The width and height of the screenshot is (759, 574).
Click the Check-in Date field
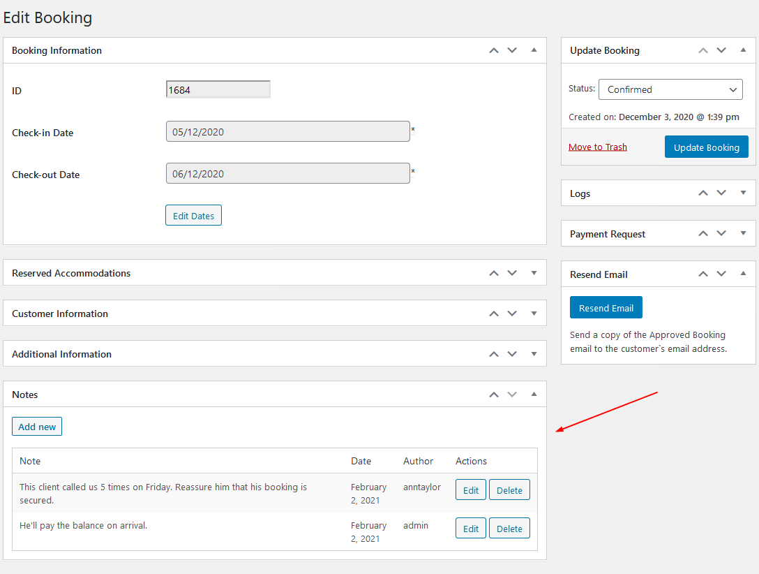click(287, 131)
